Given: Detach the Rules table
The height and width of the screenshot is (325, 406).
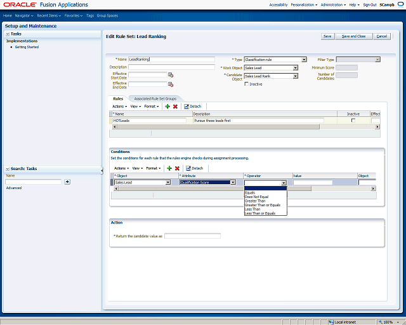Looking at the screenshot, I should (x=192, y=107).
